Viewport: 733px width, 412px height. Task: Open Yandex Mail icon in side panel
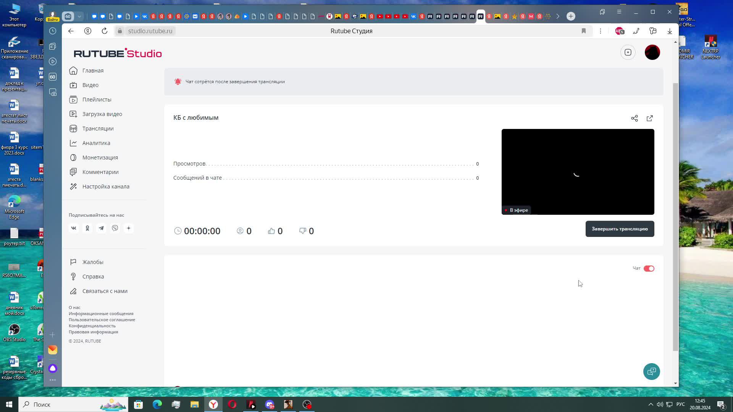(53, 350)
